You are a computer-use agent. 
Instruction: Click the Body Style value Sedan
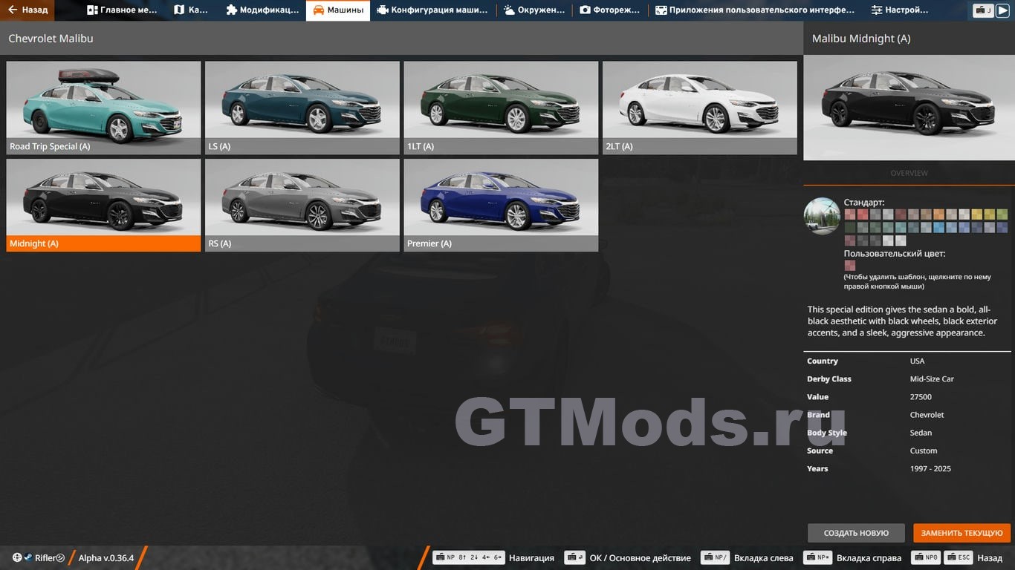click(921, 433)
